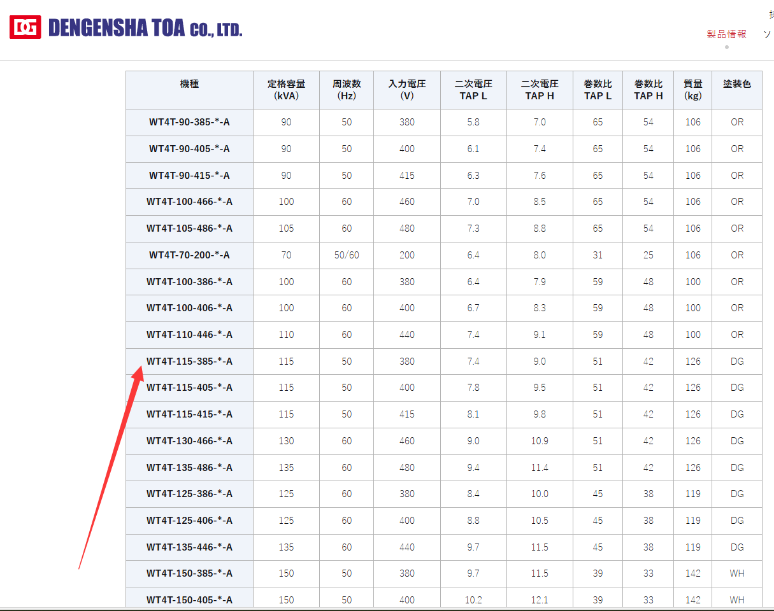Click model WT4T-130-466-*-A cell
The height and width of the screenshot is (611, 774).
[189, 441]
